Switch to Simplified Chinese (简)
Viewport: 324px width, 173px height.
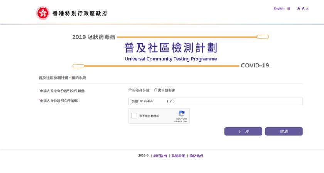point(289,8)
